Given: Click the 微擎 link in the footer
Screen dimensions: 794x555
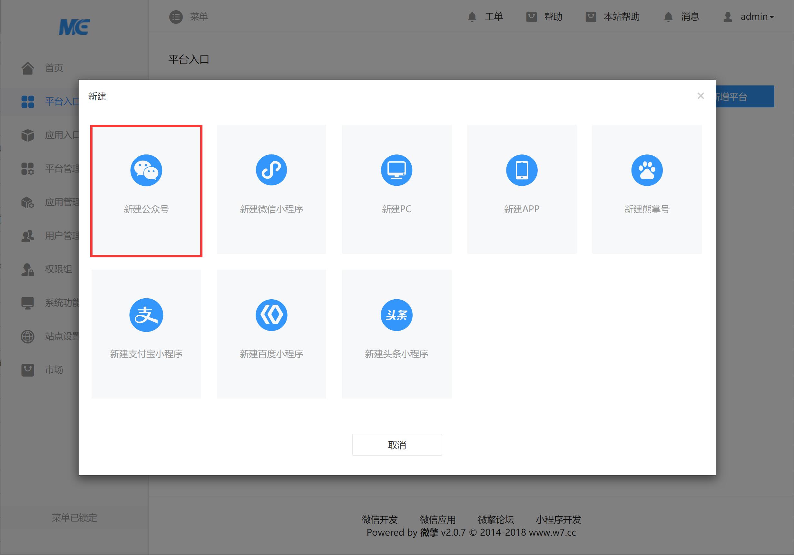Looking at the screenshot, I should (x=429, y=532).
